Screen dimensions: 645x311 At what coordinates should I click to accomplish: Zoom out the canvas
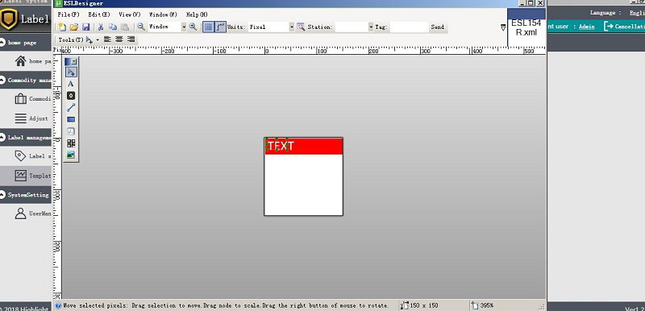pyautogui.click(x=141, y=27)
